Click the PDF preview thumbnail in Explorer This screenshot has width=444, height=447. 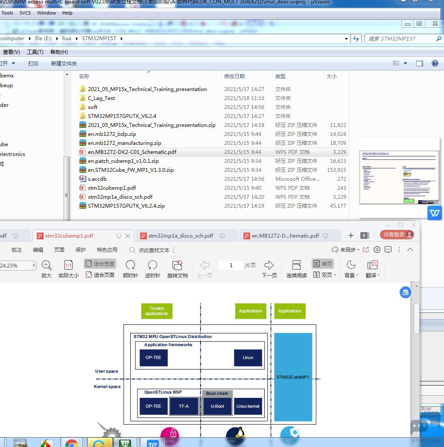coord(399,177)
